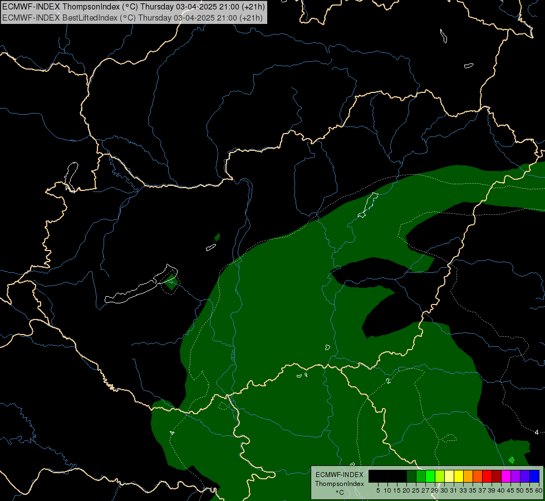Pick the orange-red 35-37 legend swatch
Image resolution: width=545 pixels, height=501 pixels.
[478, 477]
